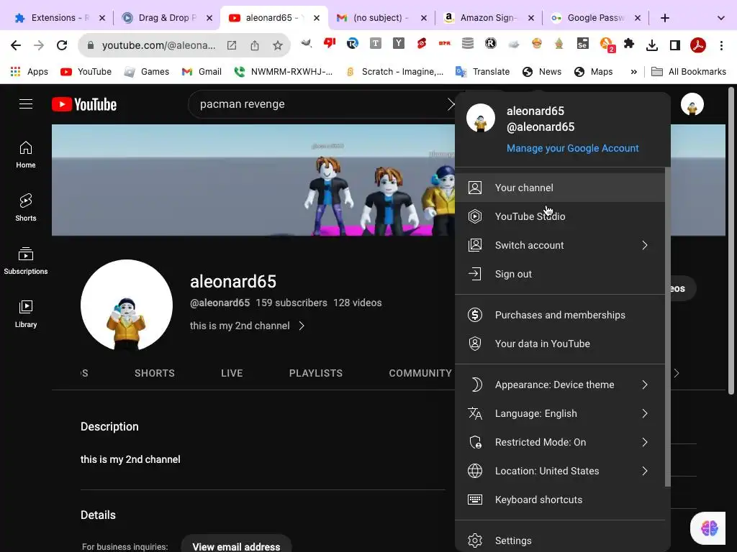Click Manage your Google Account link

[x=572, y=148]
